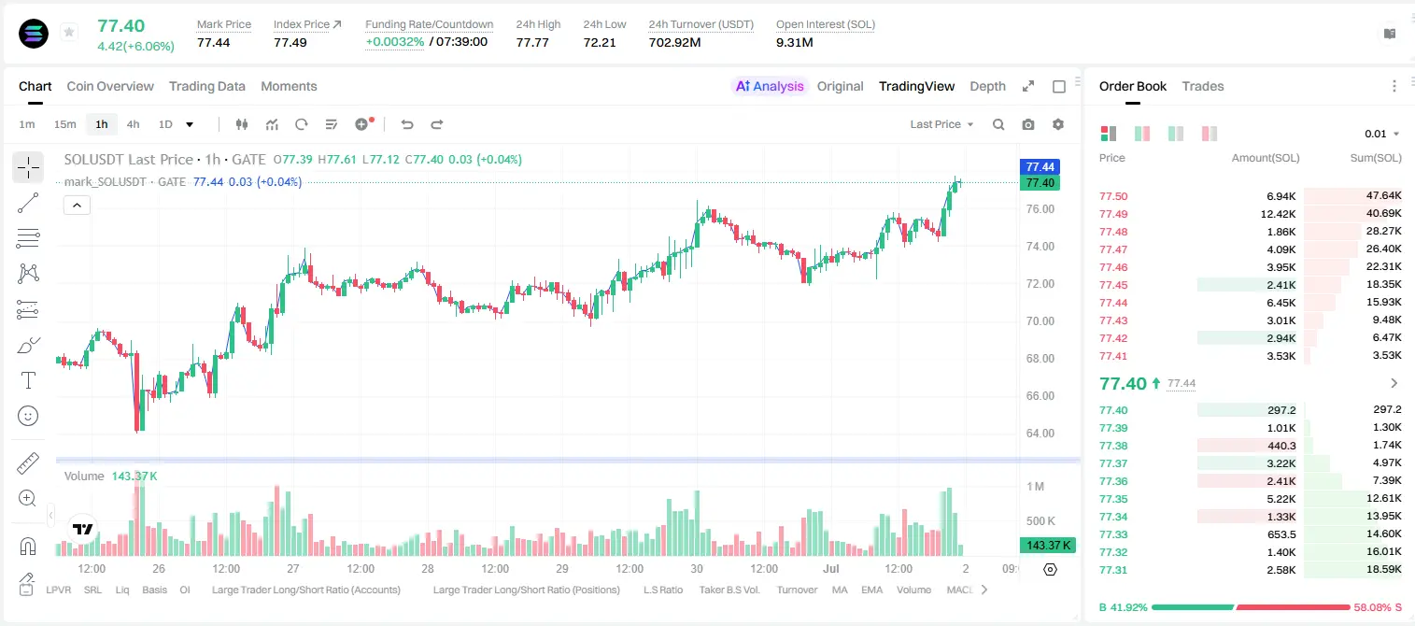Click the undo arrow in chart toolbar
This screenshot has width=1415, height=626.
(x=407, y=124)
